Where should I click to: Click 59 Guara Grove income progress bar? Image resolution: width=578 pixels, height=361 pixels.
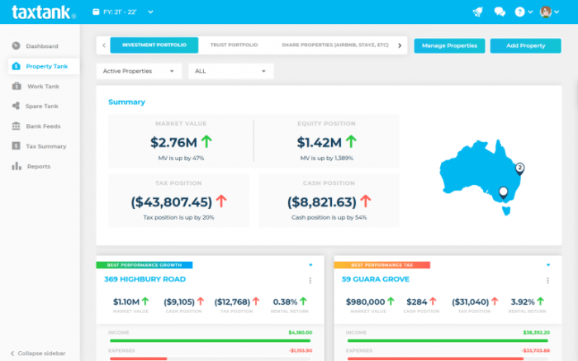coord(448,340)
